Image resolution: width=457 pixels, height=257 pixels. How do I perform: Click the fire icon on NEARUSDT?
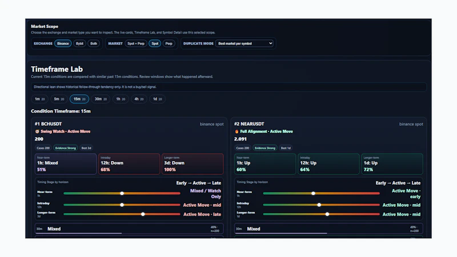[236, 131]
